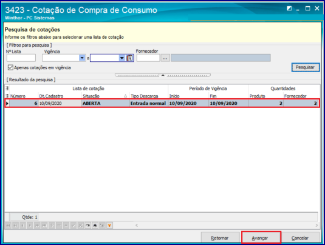Image resolution: width=325 pixels, height=245 pixels.
Task: Click prior page navigator button
Action: click(x=15, y=226)
